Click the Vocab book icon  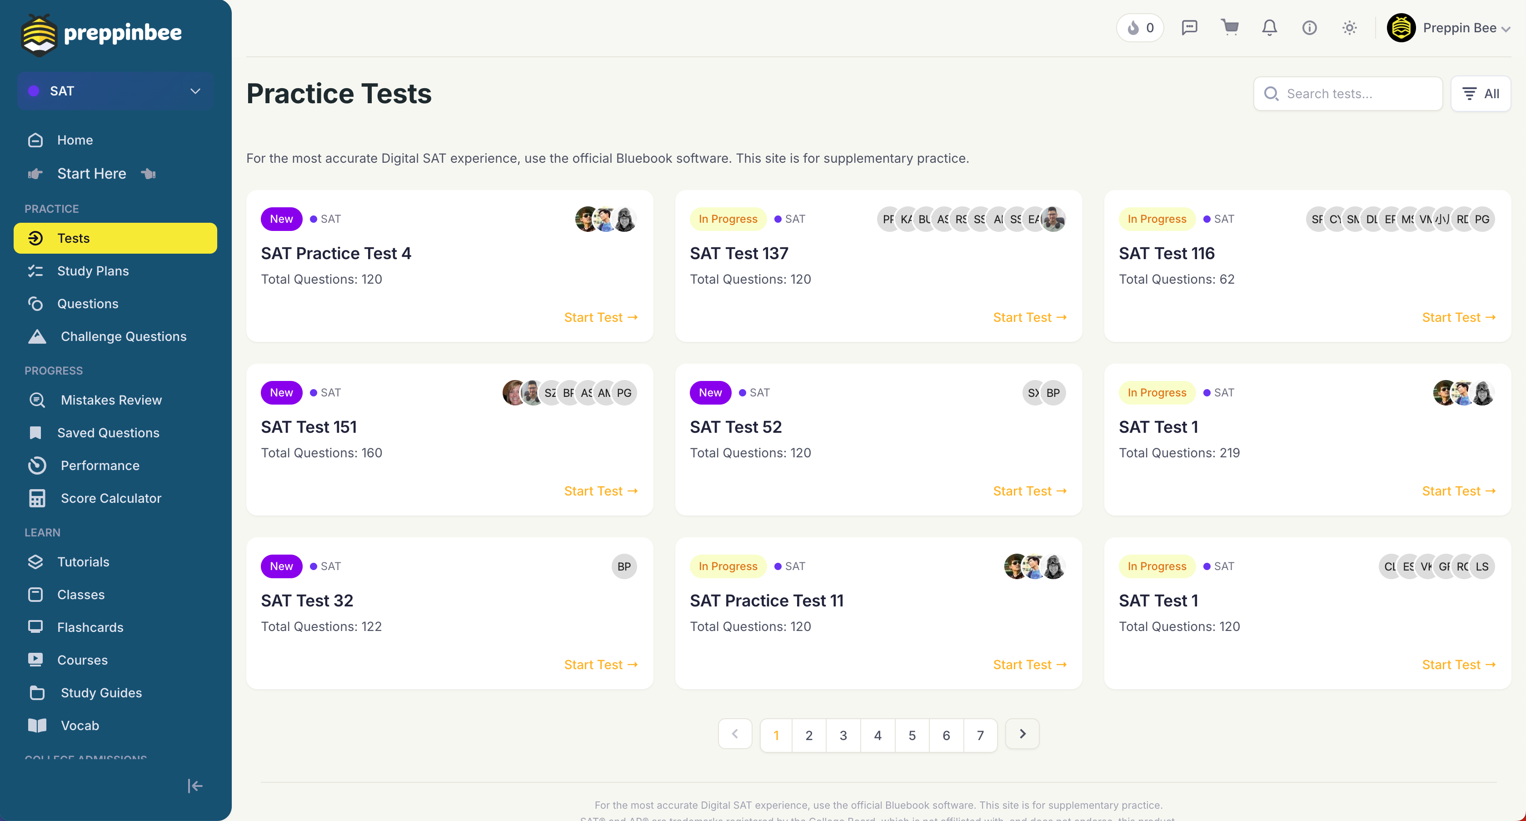[37, 726]
